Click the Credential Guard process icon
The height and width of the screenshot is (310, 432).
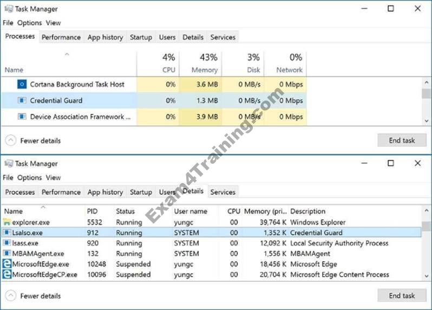tap(22, 100)
